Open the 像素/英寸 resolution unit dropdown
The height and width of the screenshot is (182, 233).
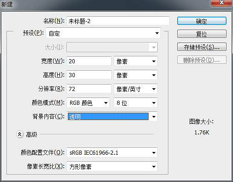(x=136, y=89)
